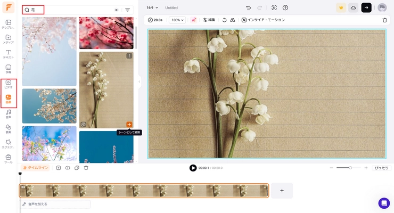This screenshot has height=213, width=394.
Task: Click the help question mark icon
Action: coord(285,8)
